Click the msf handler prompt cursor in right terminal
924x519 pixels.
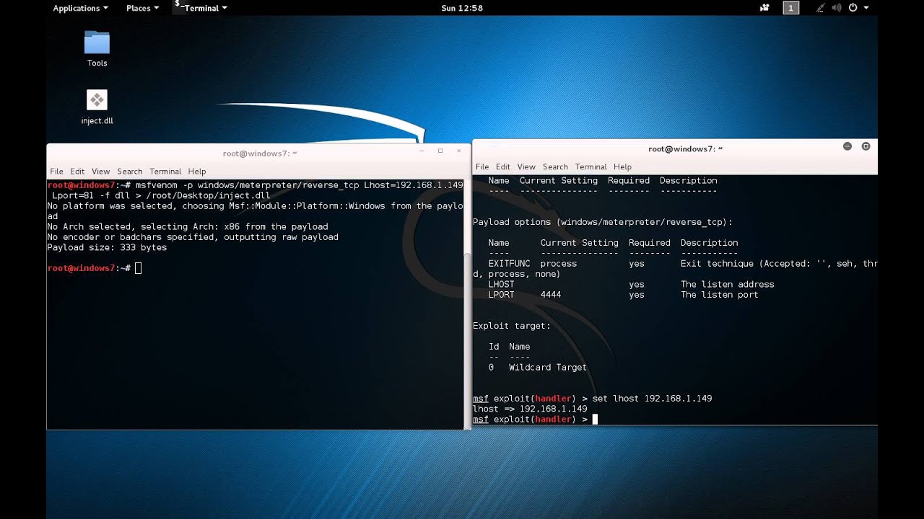coord(595,420)
